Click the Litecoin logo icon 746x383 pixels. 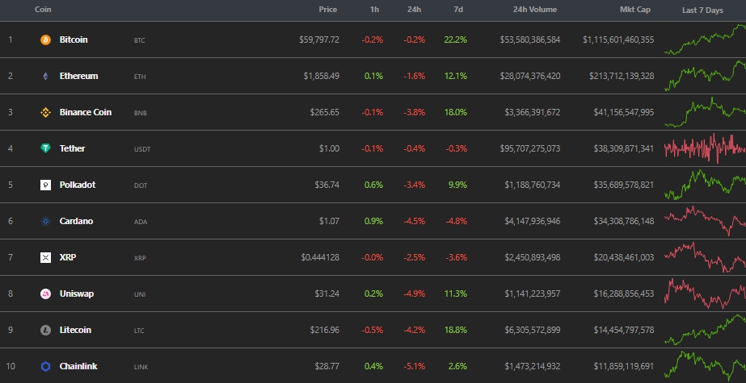45,330
